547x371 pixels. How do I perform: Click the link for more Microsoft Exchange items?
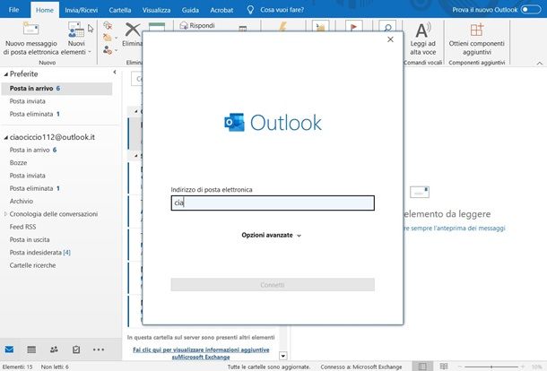tap(201, 353)
